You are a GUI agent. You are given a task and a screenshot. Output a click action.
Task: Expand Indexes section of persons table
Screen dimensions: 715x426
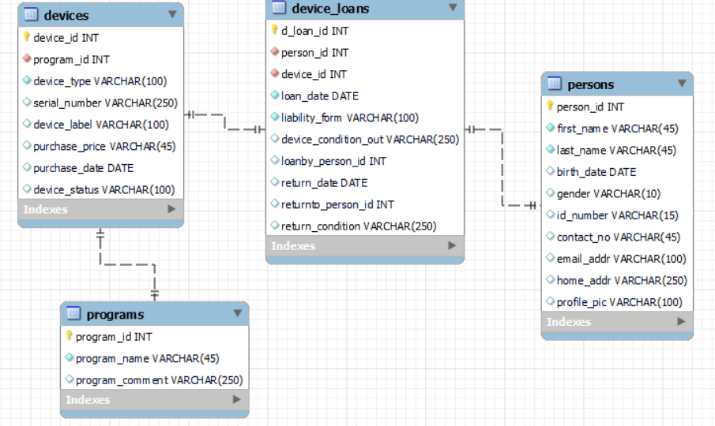[x=681, y=321]
